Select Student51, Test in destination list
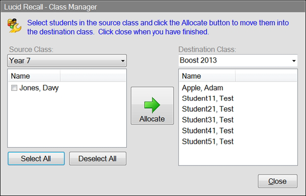 point(208,141)
